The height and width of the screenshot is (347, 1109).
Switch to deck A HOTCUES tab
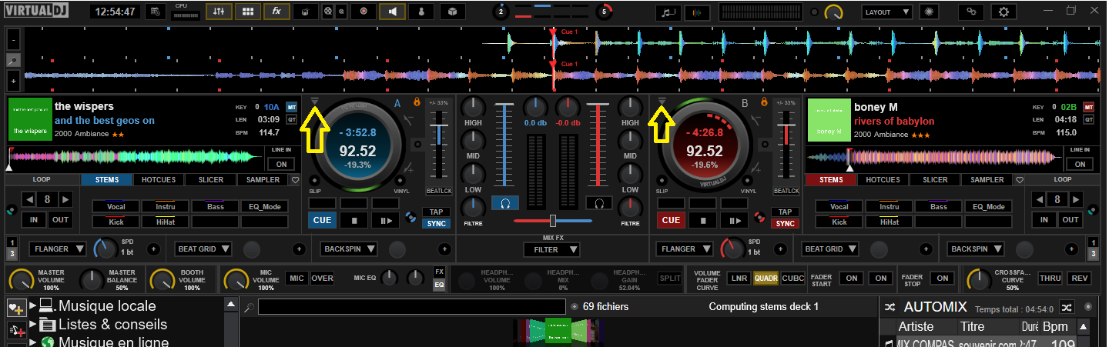click(x=159, y=180)
